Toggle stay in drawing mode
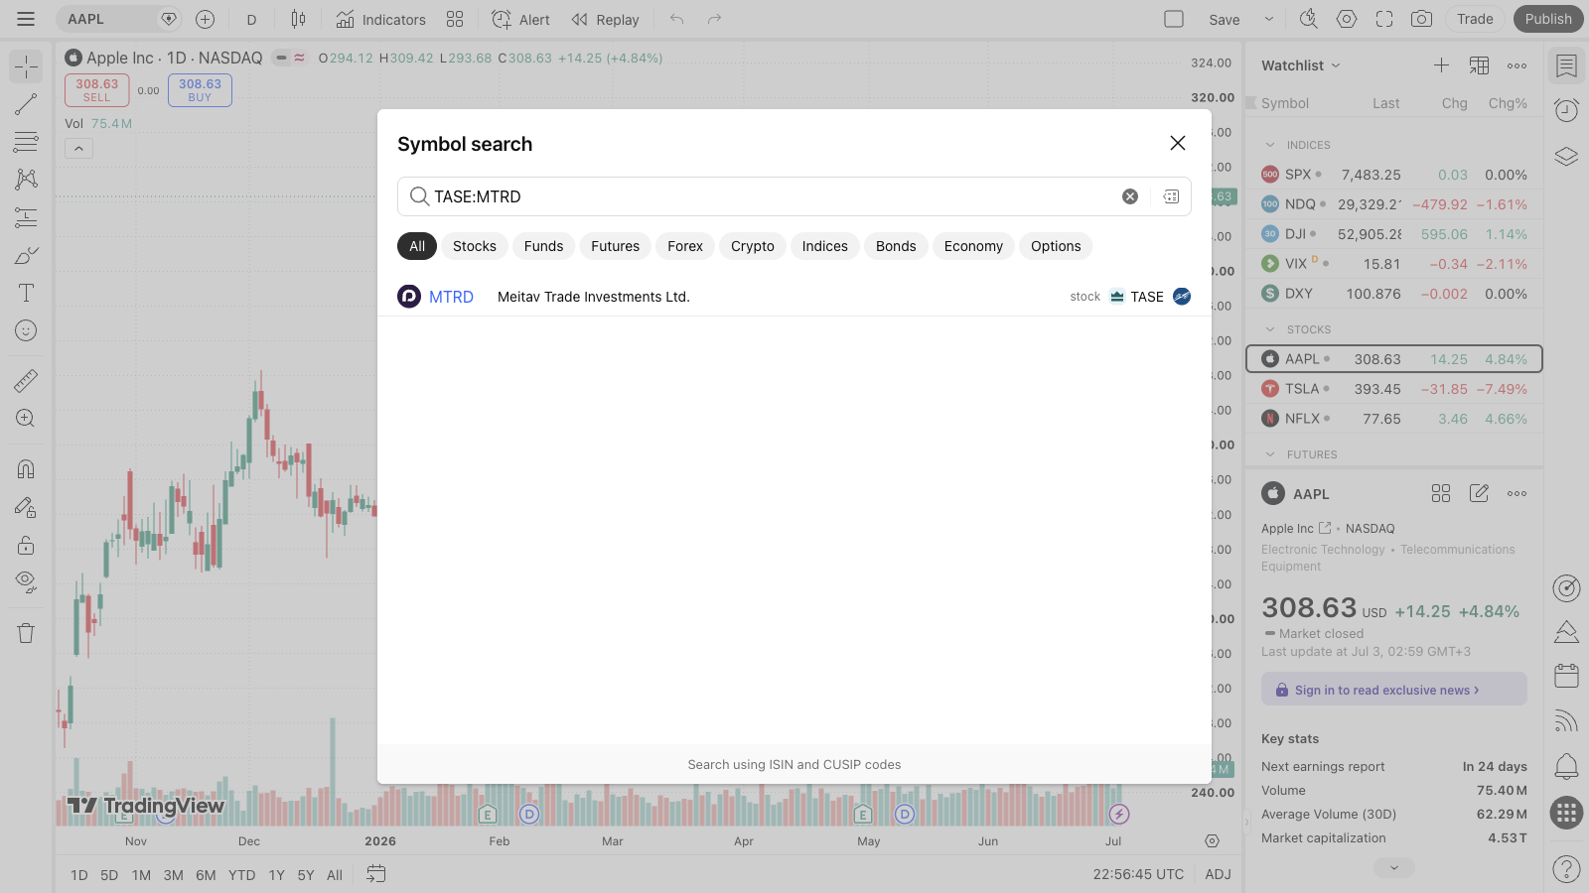This screenshot has height=893, width=1589. tap(26, 507)
